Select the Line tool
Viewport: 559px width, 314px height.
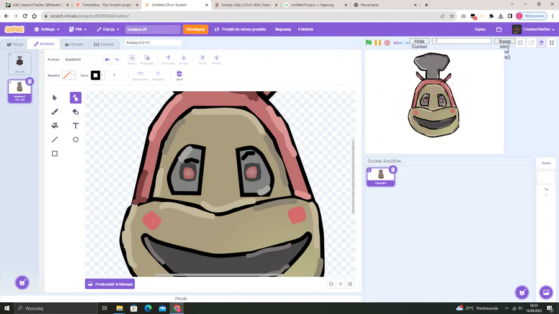[x=55, y=140]
